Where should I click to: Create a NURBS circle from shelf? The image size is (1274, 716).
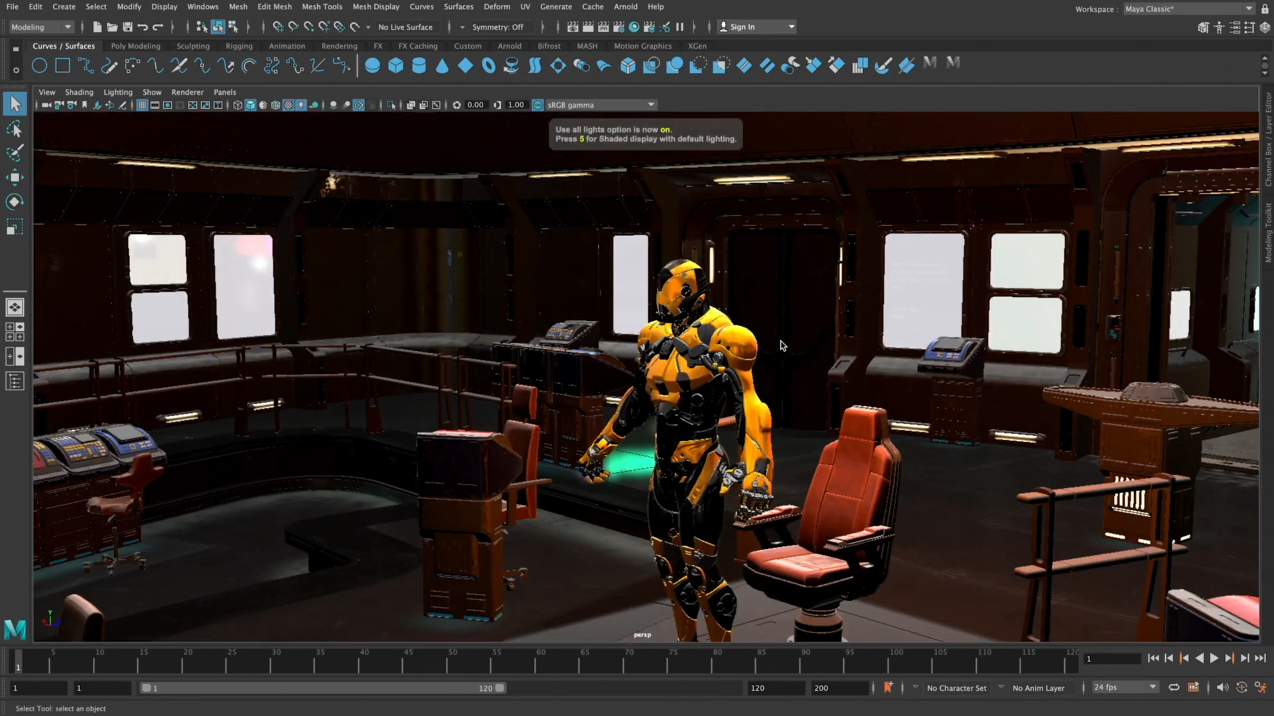[40, 66]
